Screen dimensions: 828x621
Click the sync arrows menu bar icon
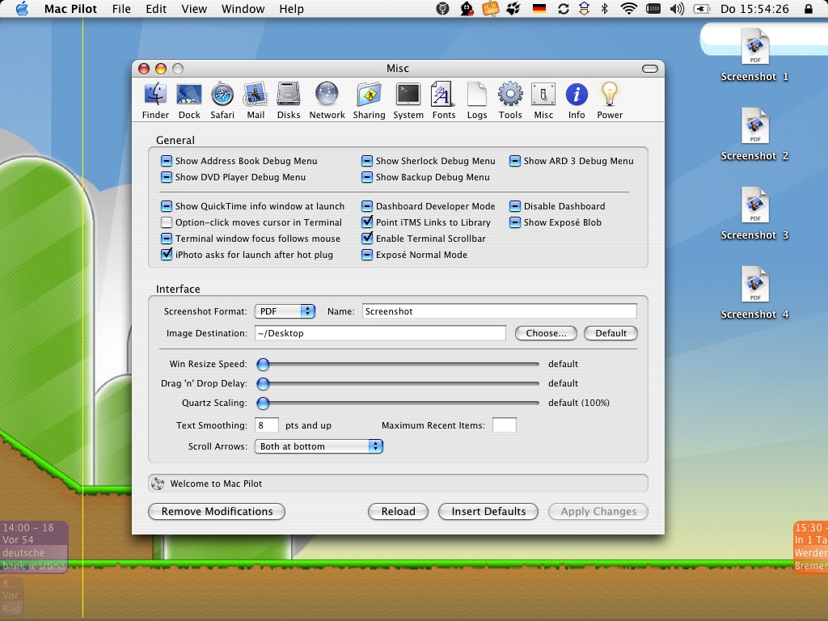click(x=564, y=9)
